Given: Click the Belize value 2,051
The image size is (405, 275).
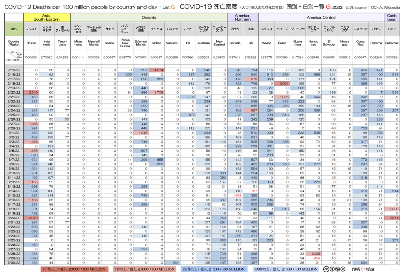Looking at the screenshot, I should click(282, 83).
